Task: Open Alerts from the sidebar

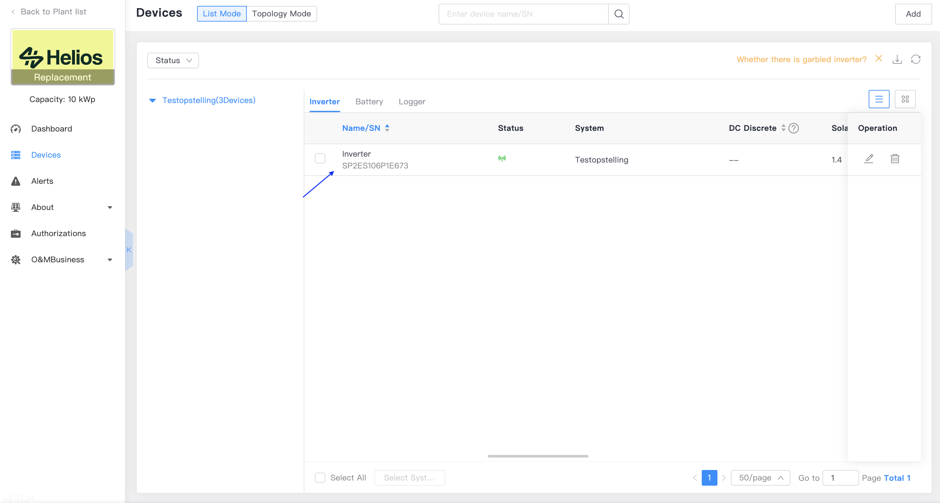Action: pyautogui.click(x=42, y=181)
